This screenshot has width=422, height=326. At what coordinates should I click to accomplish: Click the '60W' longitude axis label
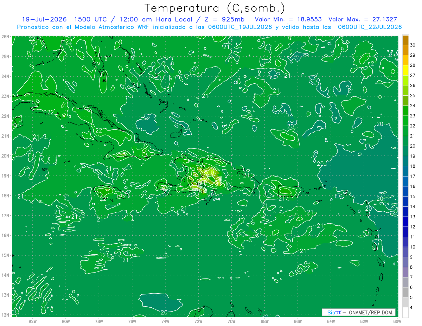coord(397,321)
